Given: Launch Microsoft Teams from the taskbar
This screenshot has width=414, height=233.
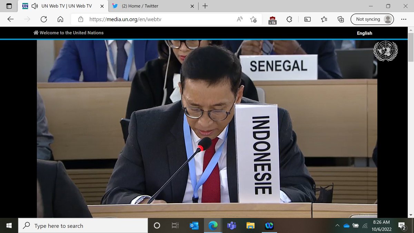Looking at the screenshot, I should click(x=231, y=225).
